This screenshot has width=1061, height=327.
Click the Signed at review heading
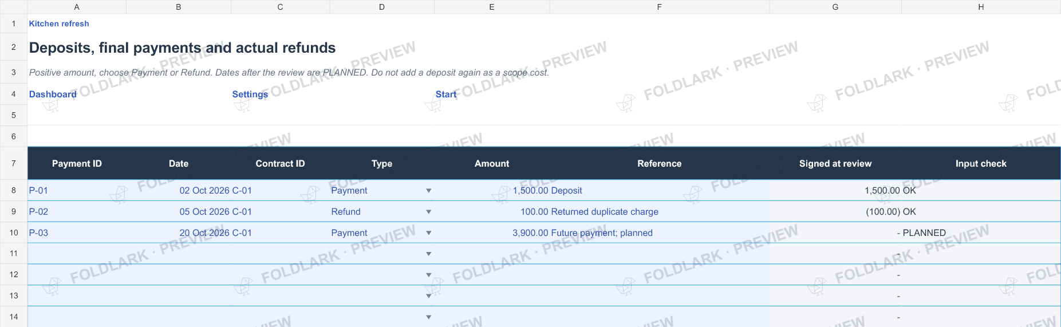pos(835,163)
